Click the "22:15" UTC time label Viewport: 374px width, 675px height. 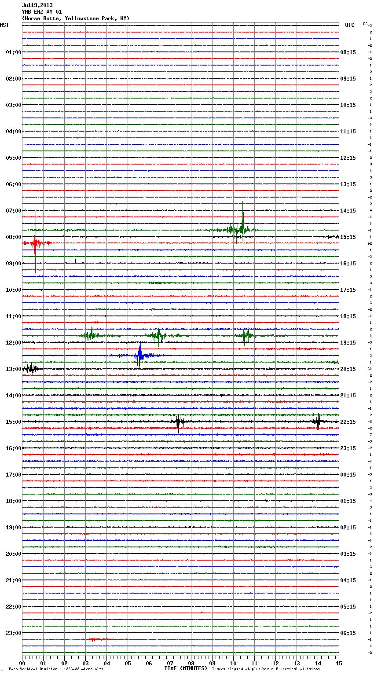348,422
